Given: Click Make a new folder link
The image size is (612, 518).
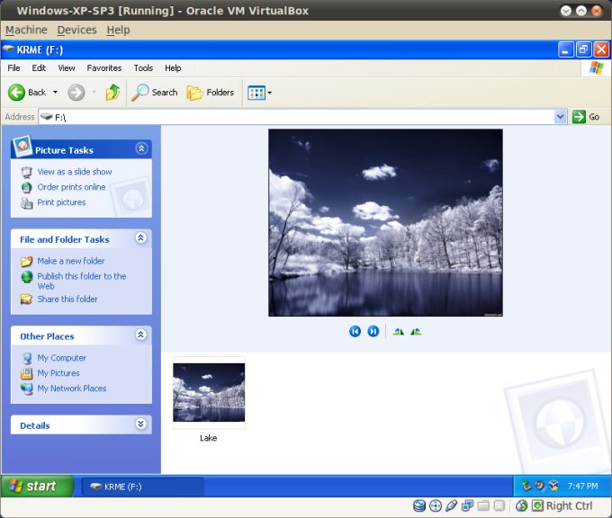Looking at the screenshot, I should (70, 261).
